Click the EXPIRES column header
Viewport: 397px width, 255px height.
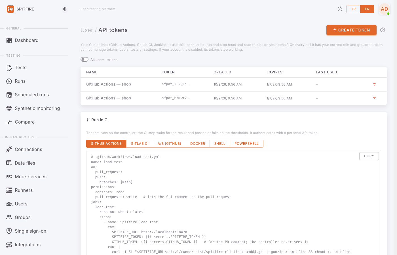pos(274,72)
